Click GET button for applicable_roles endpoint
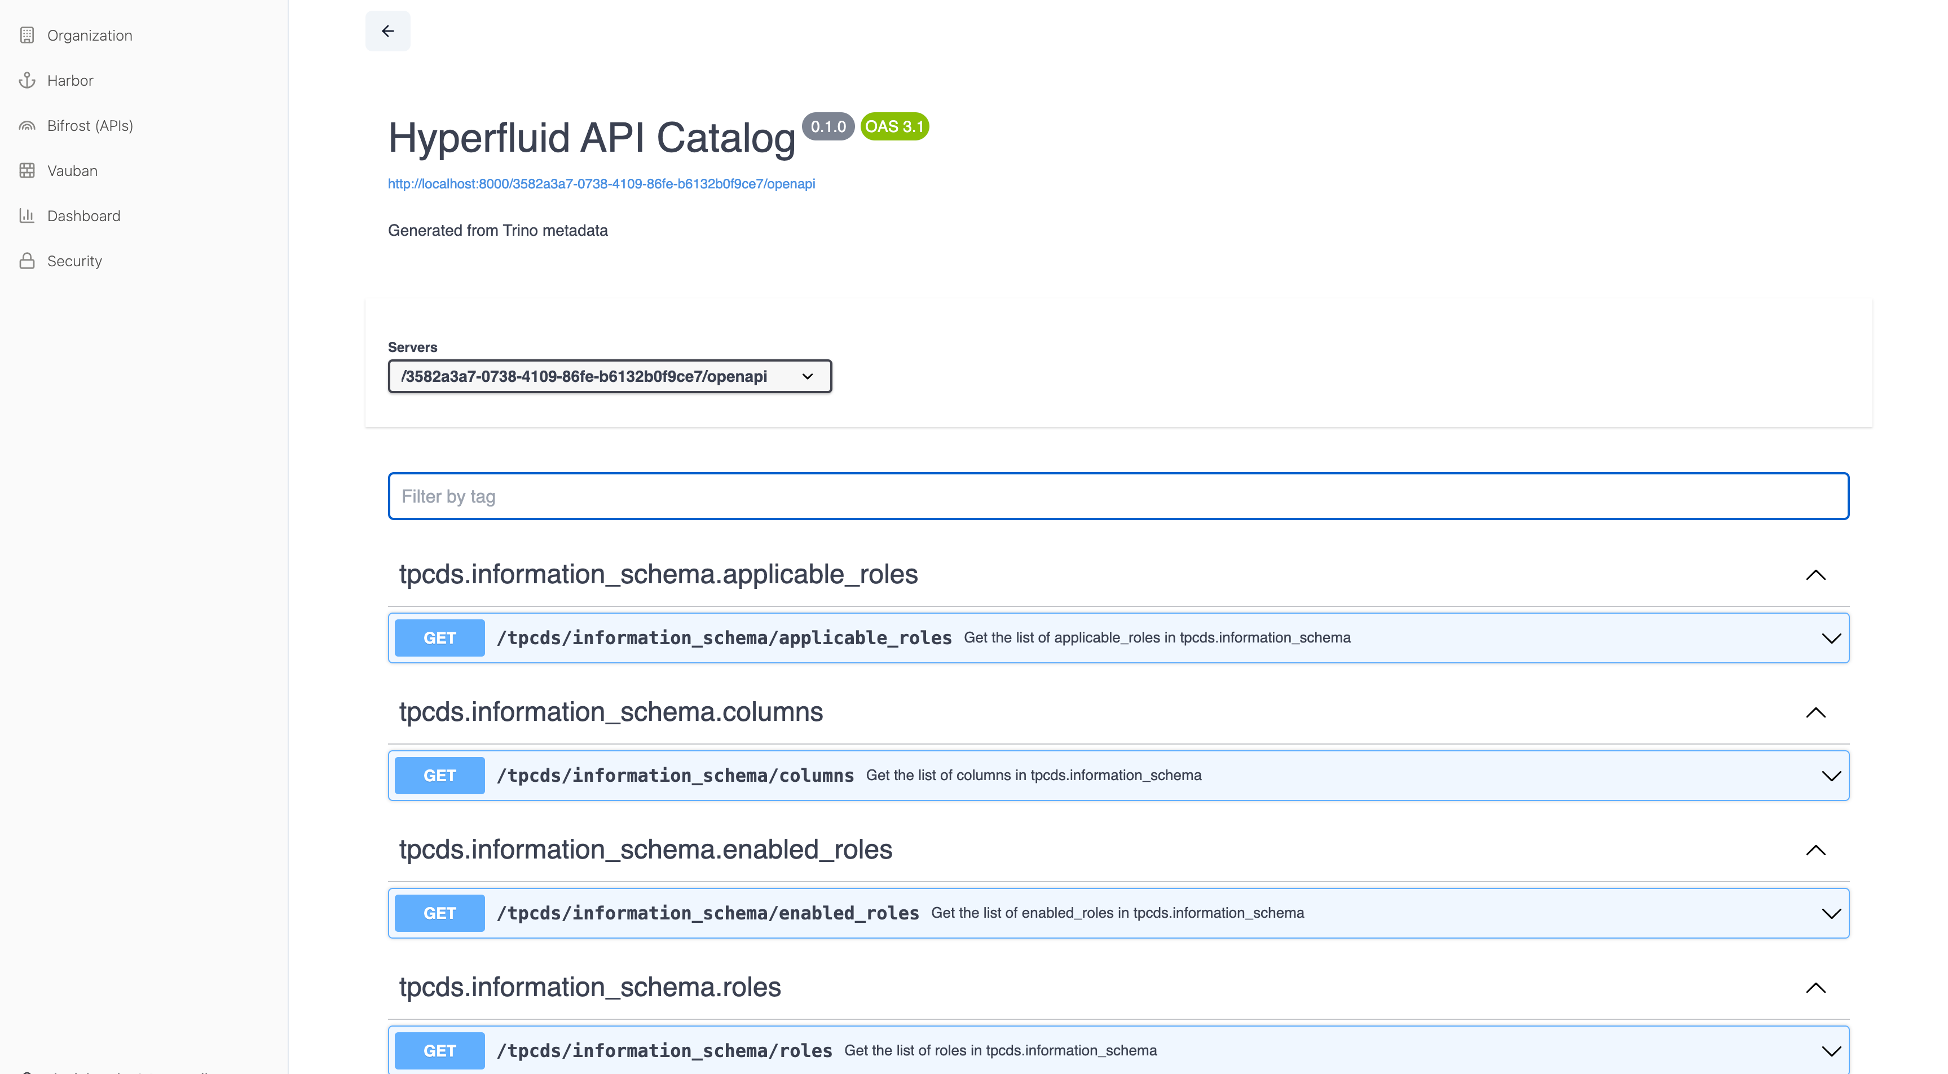Image resolution: width=1948 pixels, height=1074 pixels. pos(439,639)
